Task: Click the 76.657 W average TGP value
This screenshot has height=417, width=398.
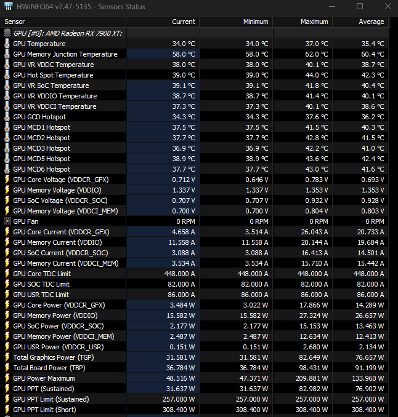Action: [x=370, y=357]
